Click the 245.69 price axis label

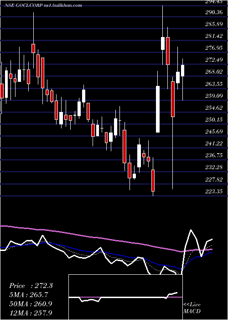click(214, 132)
